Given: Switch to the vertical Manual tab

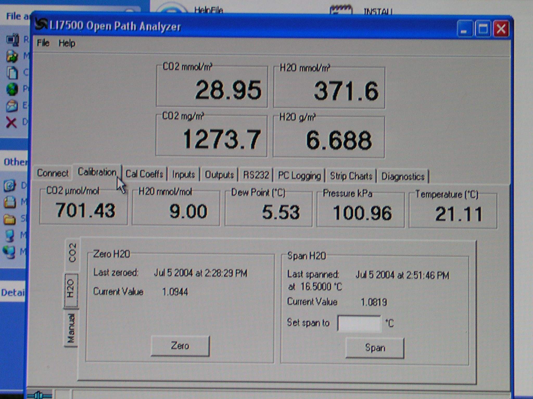Looking at the screenshot, I should [71, 329].
